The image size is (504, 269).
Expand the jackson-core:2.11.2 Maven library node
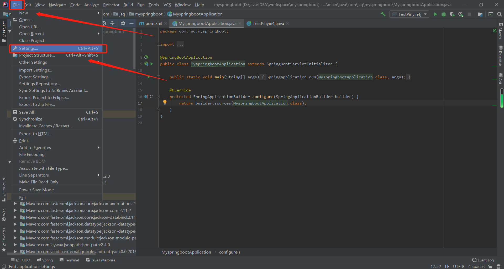click(x=15, y=210)
